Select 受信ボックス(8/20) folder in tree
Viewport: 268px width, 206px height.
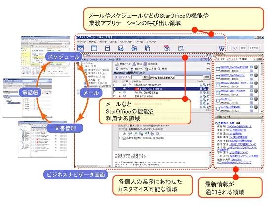coord(98,70)
